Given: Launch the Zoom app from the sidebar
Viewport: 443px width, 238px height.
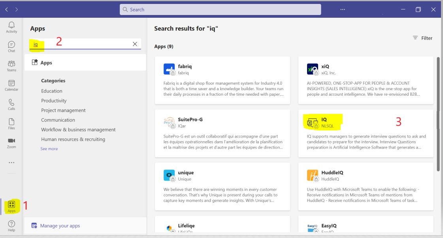Looking at the screenshot, I should point(11,143).
